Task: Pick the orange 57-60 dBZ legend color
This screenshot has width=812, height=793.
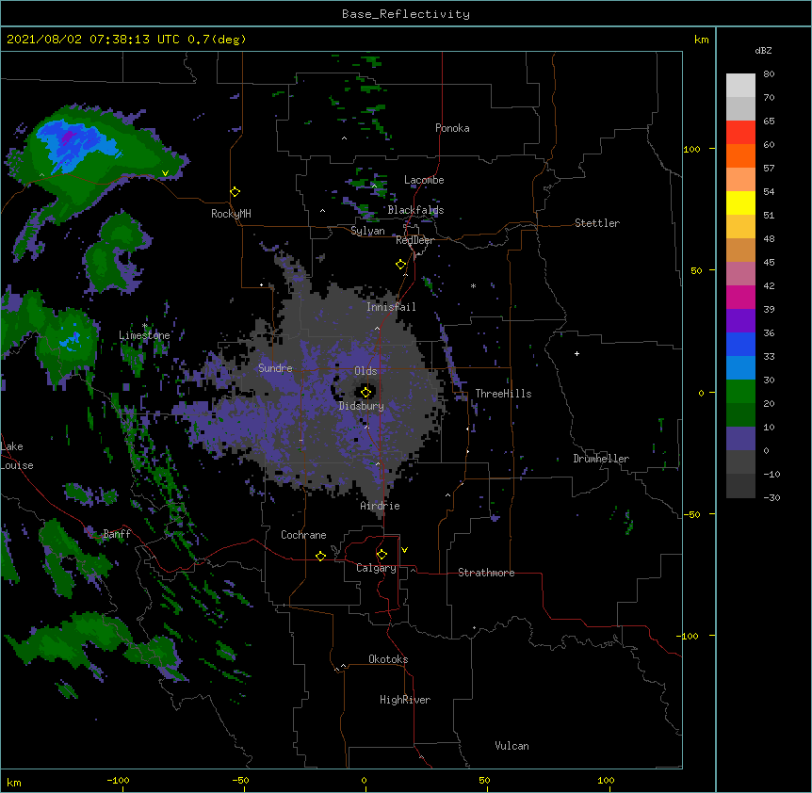Action: tap(740, 156)
